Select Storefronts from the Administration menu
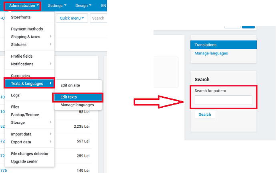276x173 pixels. click(21, 17)
